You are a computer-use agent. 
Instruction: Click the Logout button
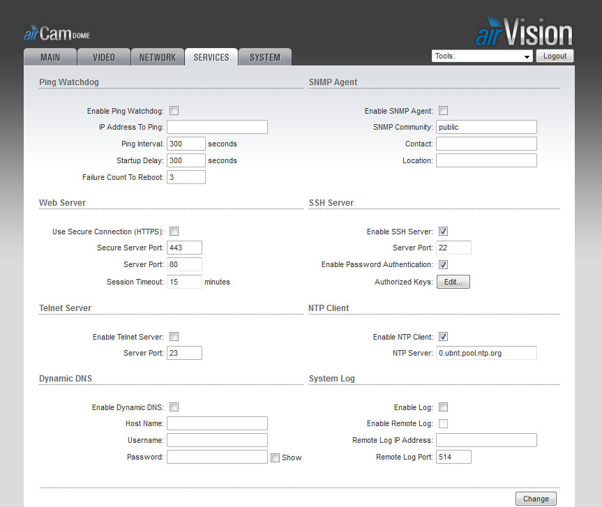tap(555, 56)
